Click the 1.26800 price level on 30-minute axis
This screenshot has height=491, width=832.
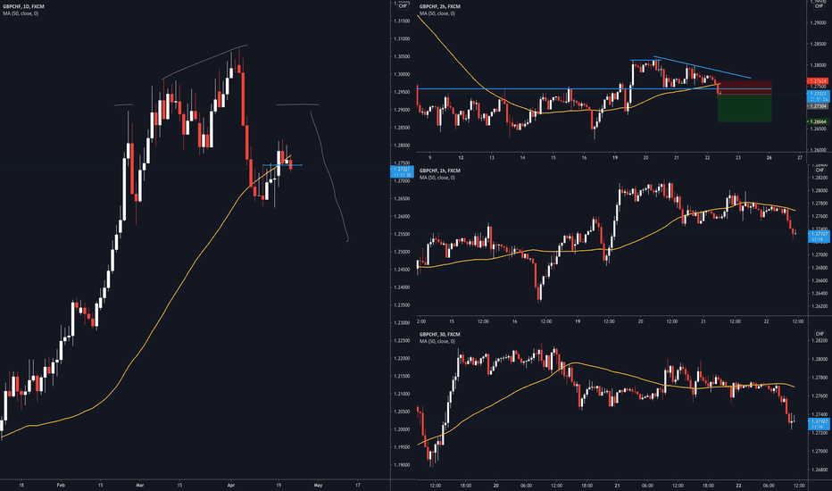coord(819,470)
